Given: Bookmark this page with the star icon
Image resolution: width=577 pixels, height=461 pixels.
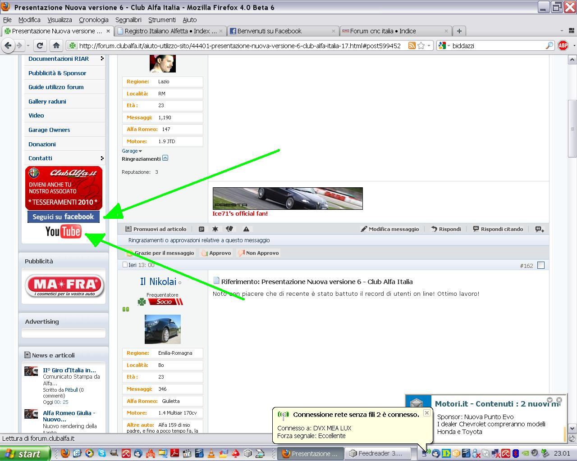Looking at the screenshot, I should point(421,45).
